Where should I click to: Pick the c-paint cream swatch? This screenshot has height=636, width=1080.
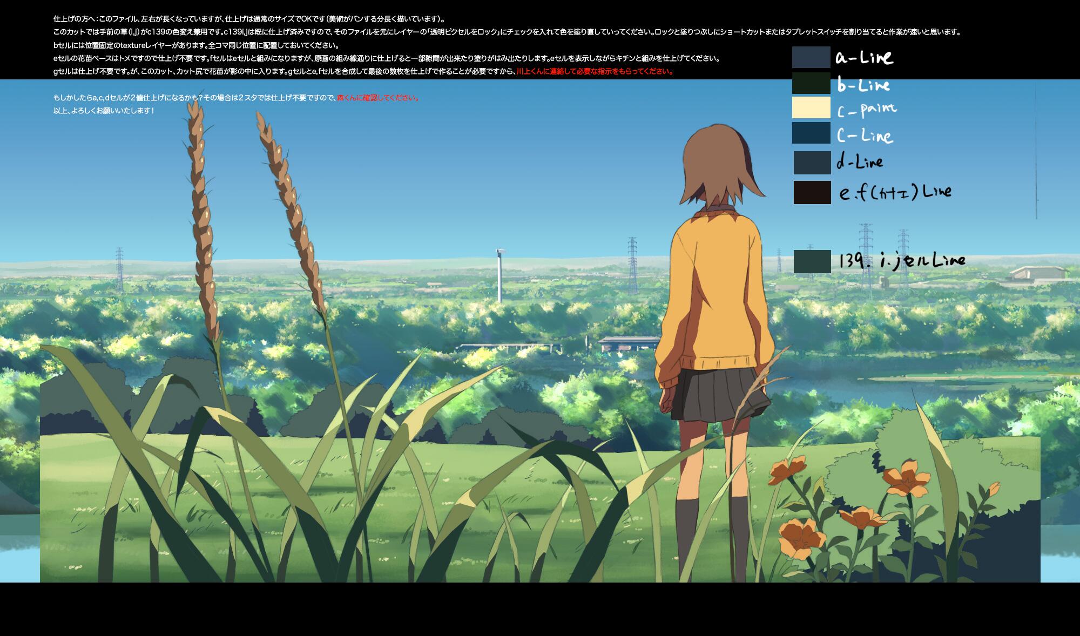point(811,107)
